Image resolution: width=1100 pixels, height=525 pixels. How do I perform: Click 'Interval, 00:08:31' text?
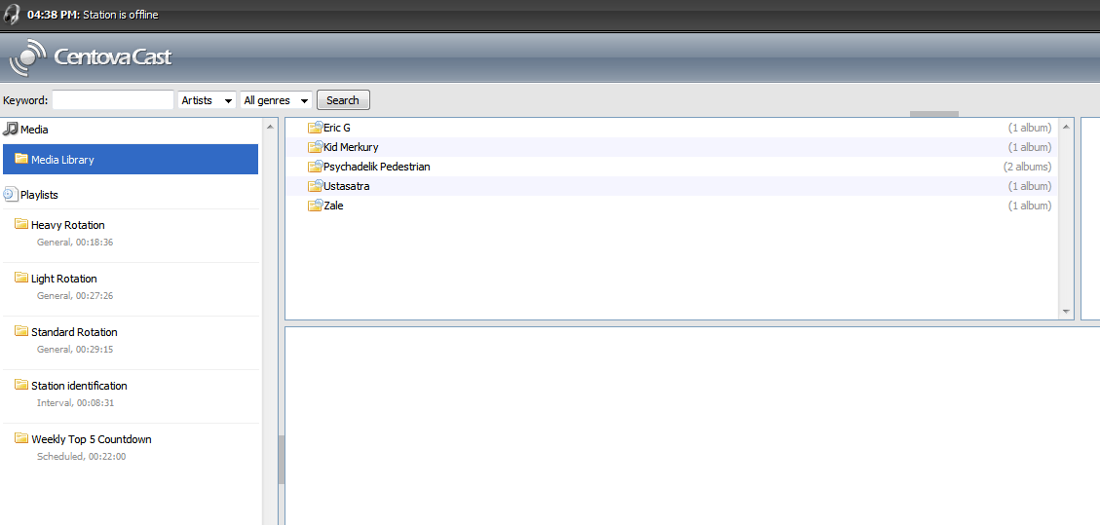(75, 403)
